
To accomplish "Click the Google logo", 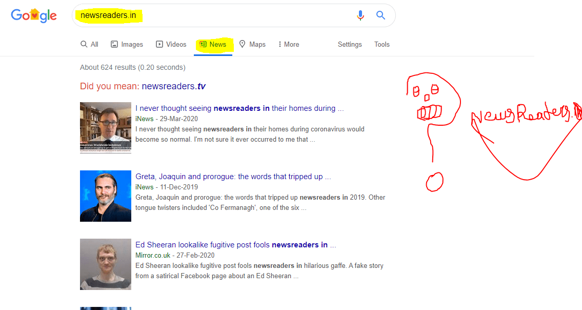I will [34, 15].
